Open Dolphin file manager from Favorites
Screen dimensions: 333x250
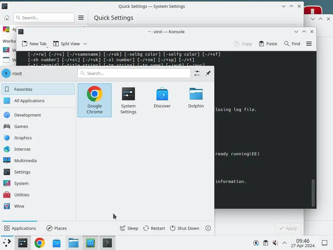[196, 100]
